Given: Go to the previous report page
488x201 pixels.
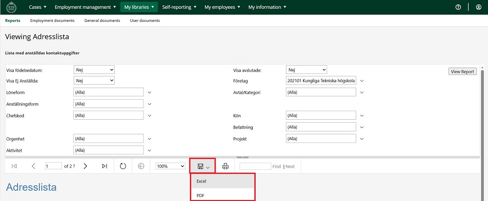Looking at the screenshot, I should [33, 166].
